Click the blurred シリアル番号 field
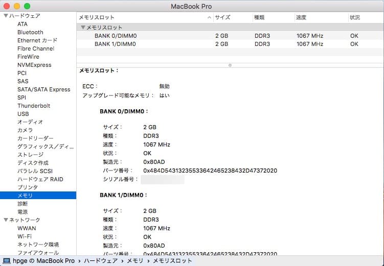Image resolution: width=384 pixels, height=266 pixels. (163, 180)
